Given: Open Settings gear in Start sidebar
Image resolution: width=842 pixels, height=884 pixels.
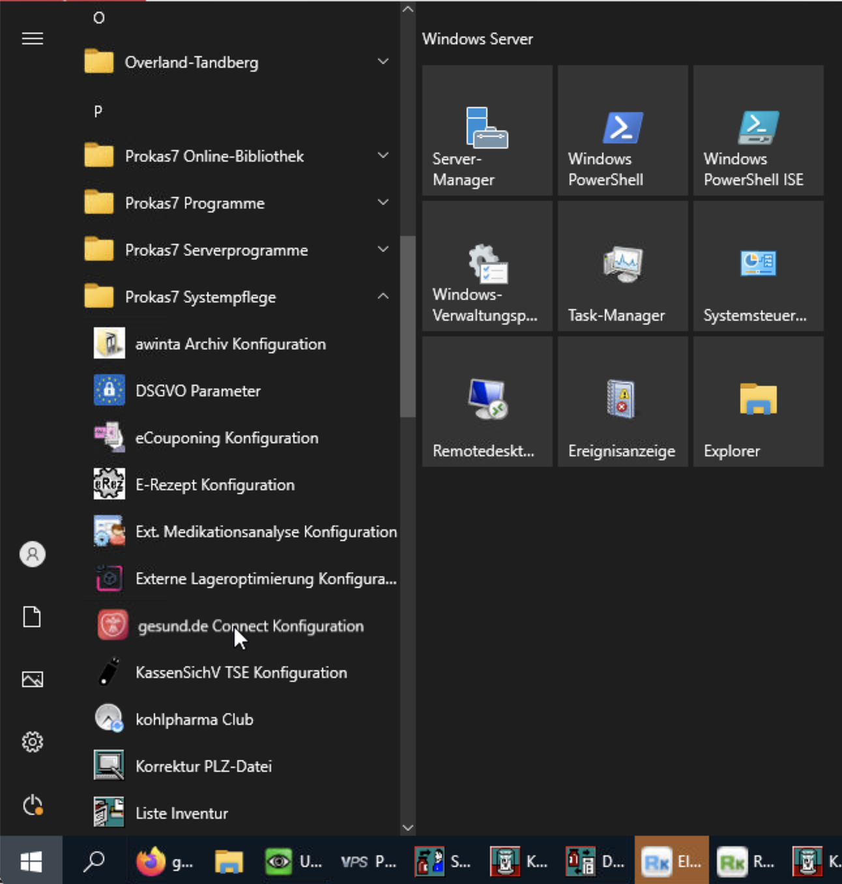Looking at the screenshot, I should tap(32, 742).
